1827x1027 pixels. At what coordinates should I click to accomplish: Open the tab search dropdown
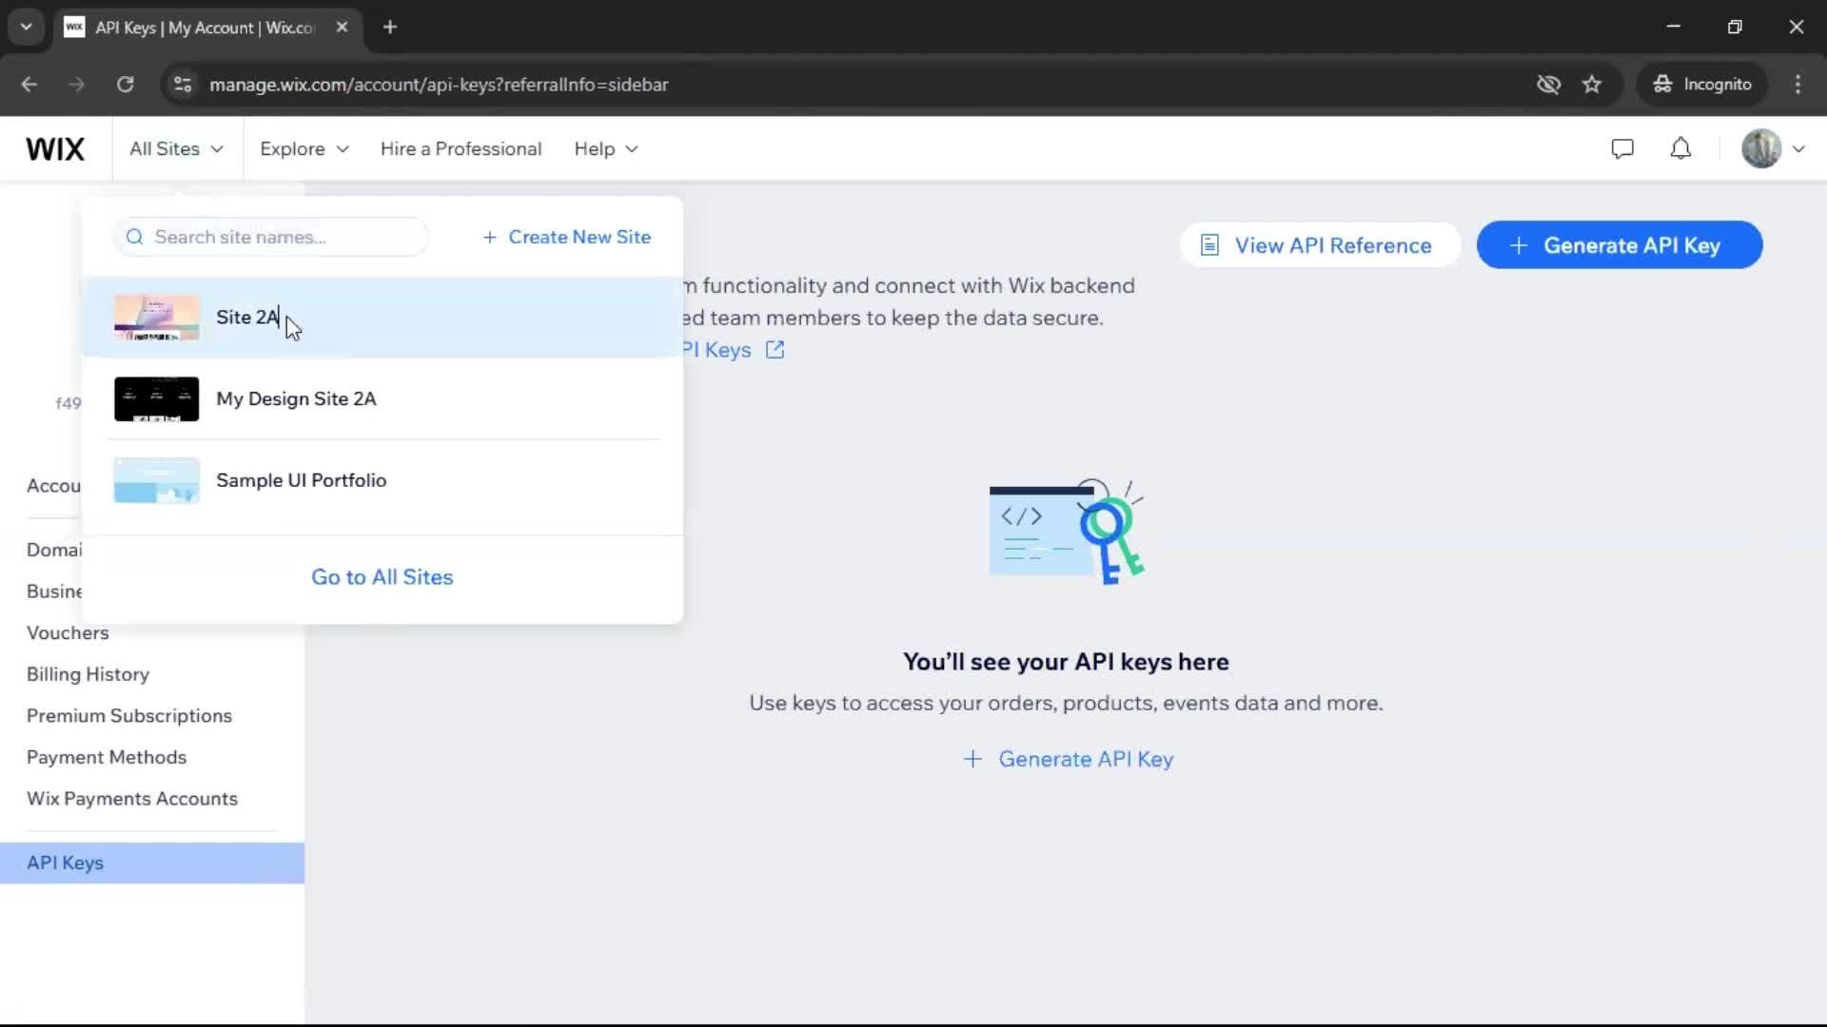click(x=27, y=28)
